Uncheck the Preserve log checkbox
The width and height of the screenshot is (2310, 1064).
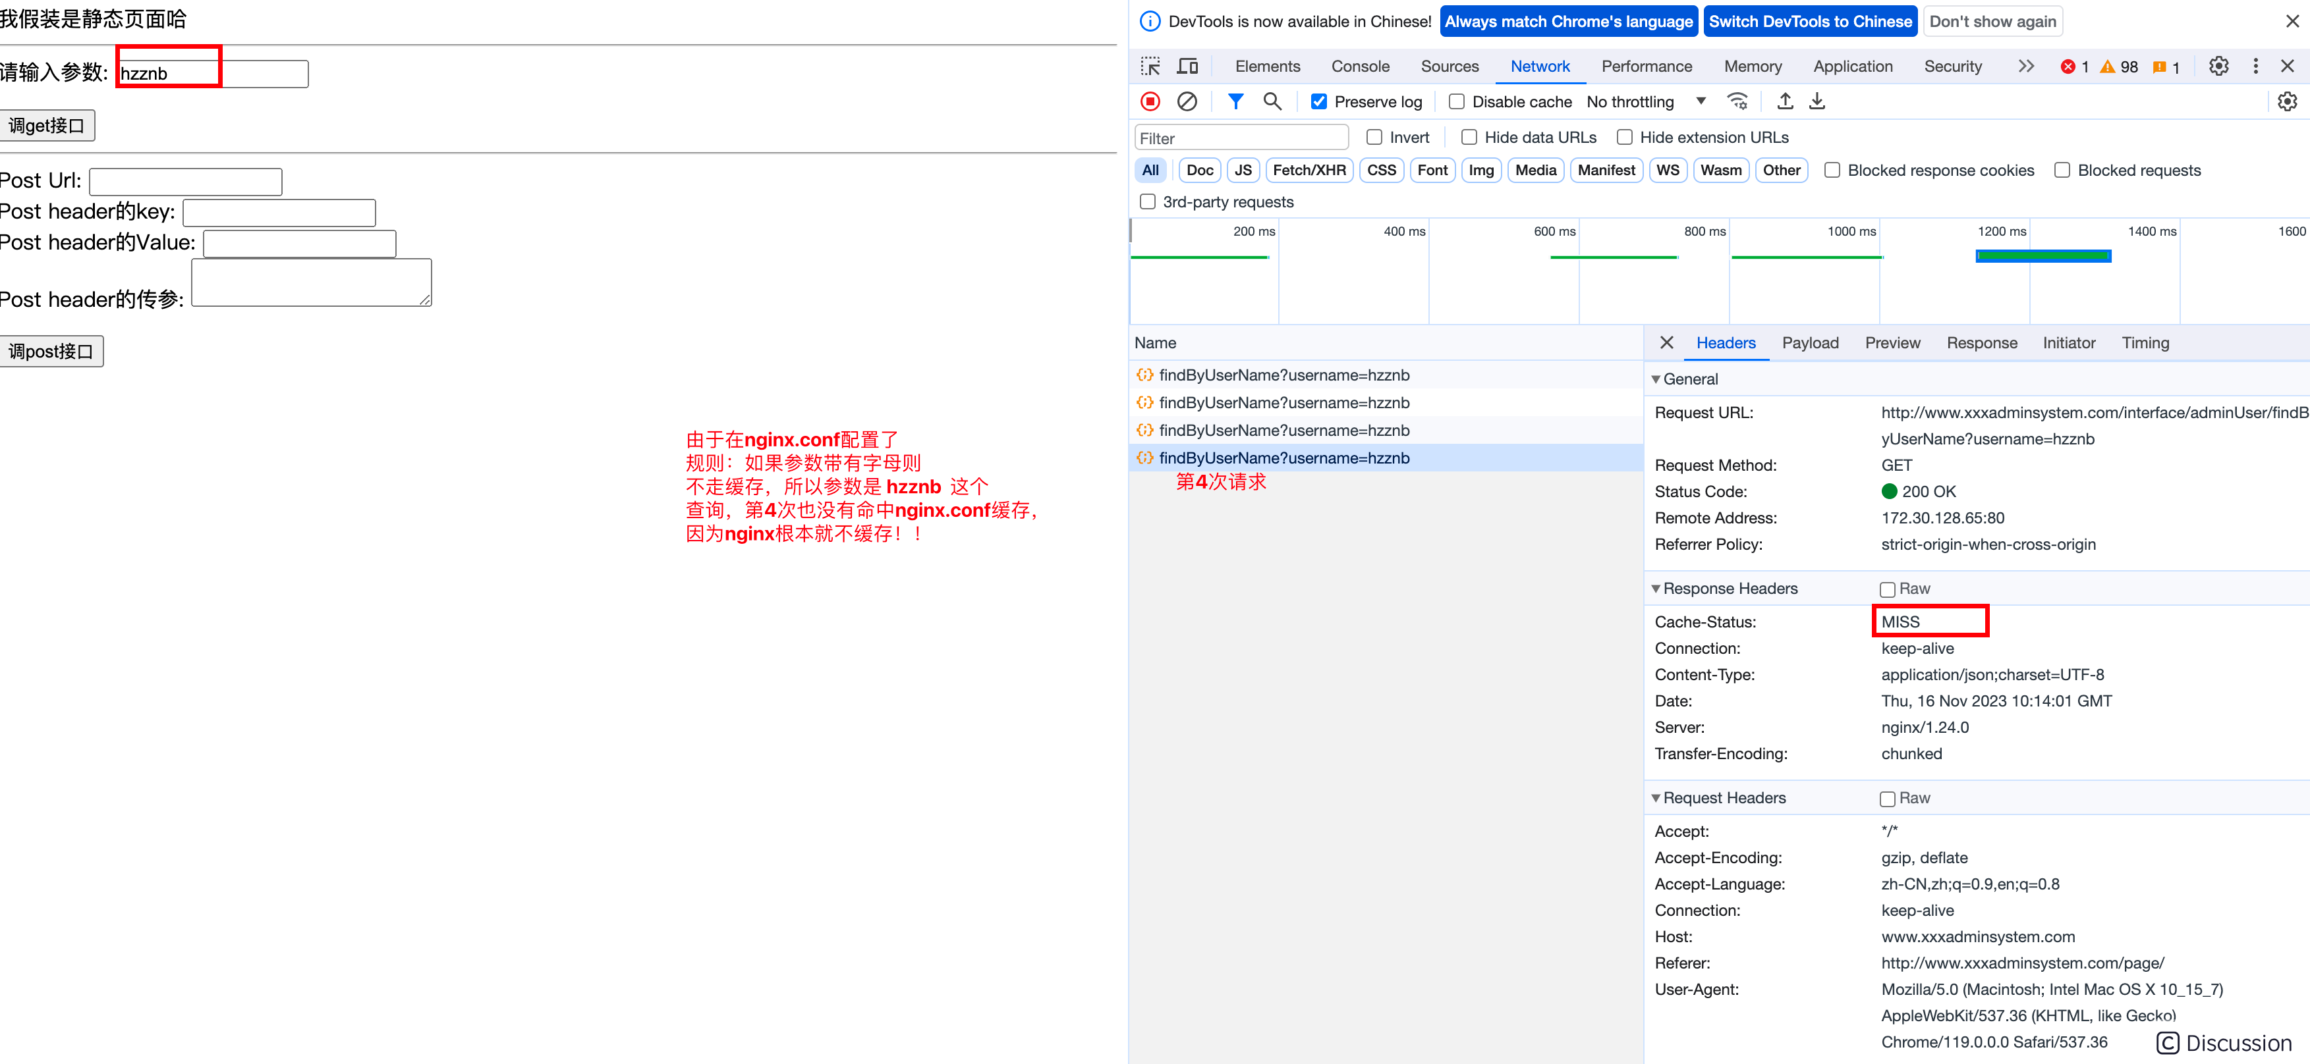1318,102
